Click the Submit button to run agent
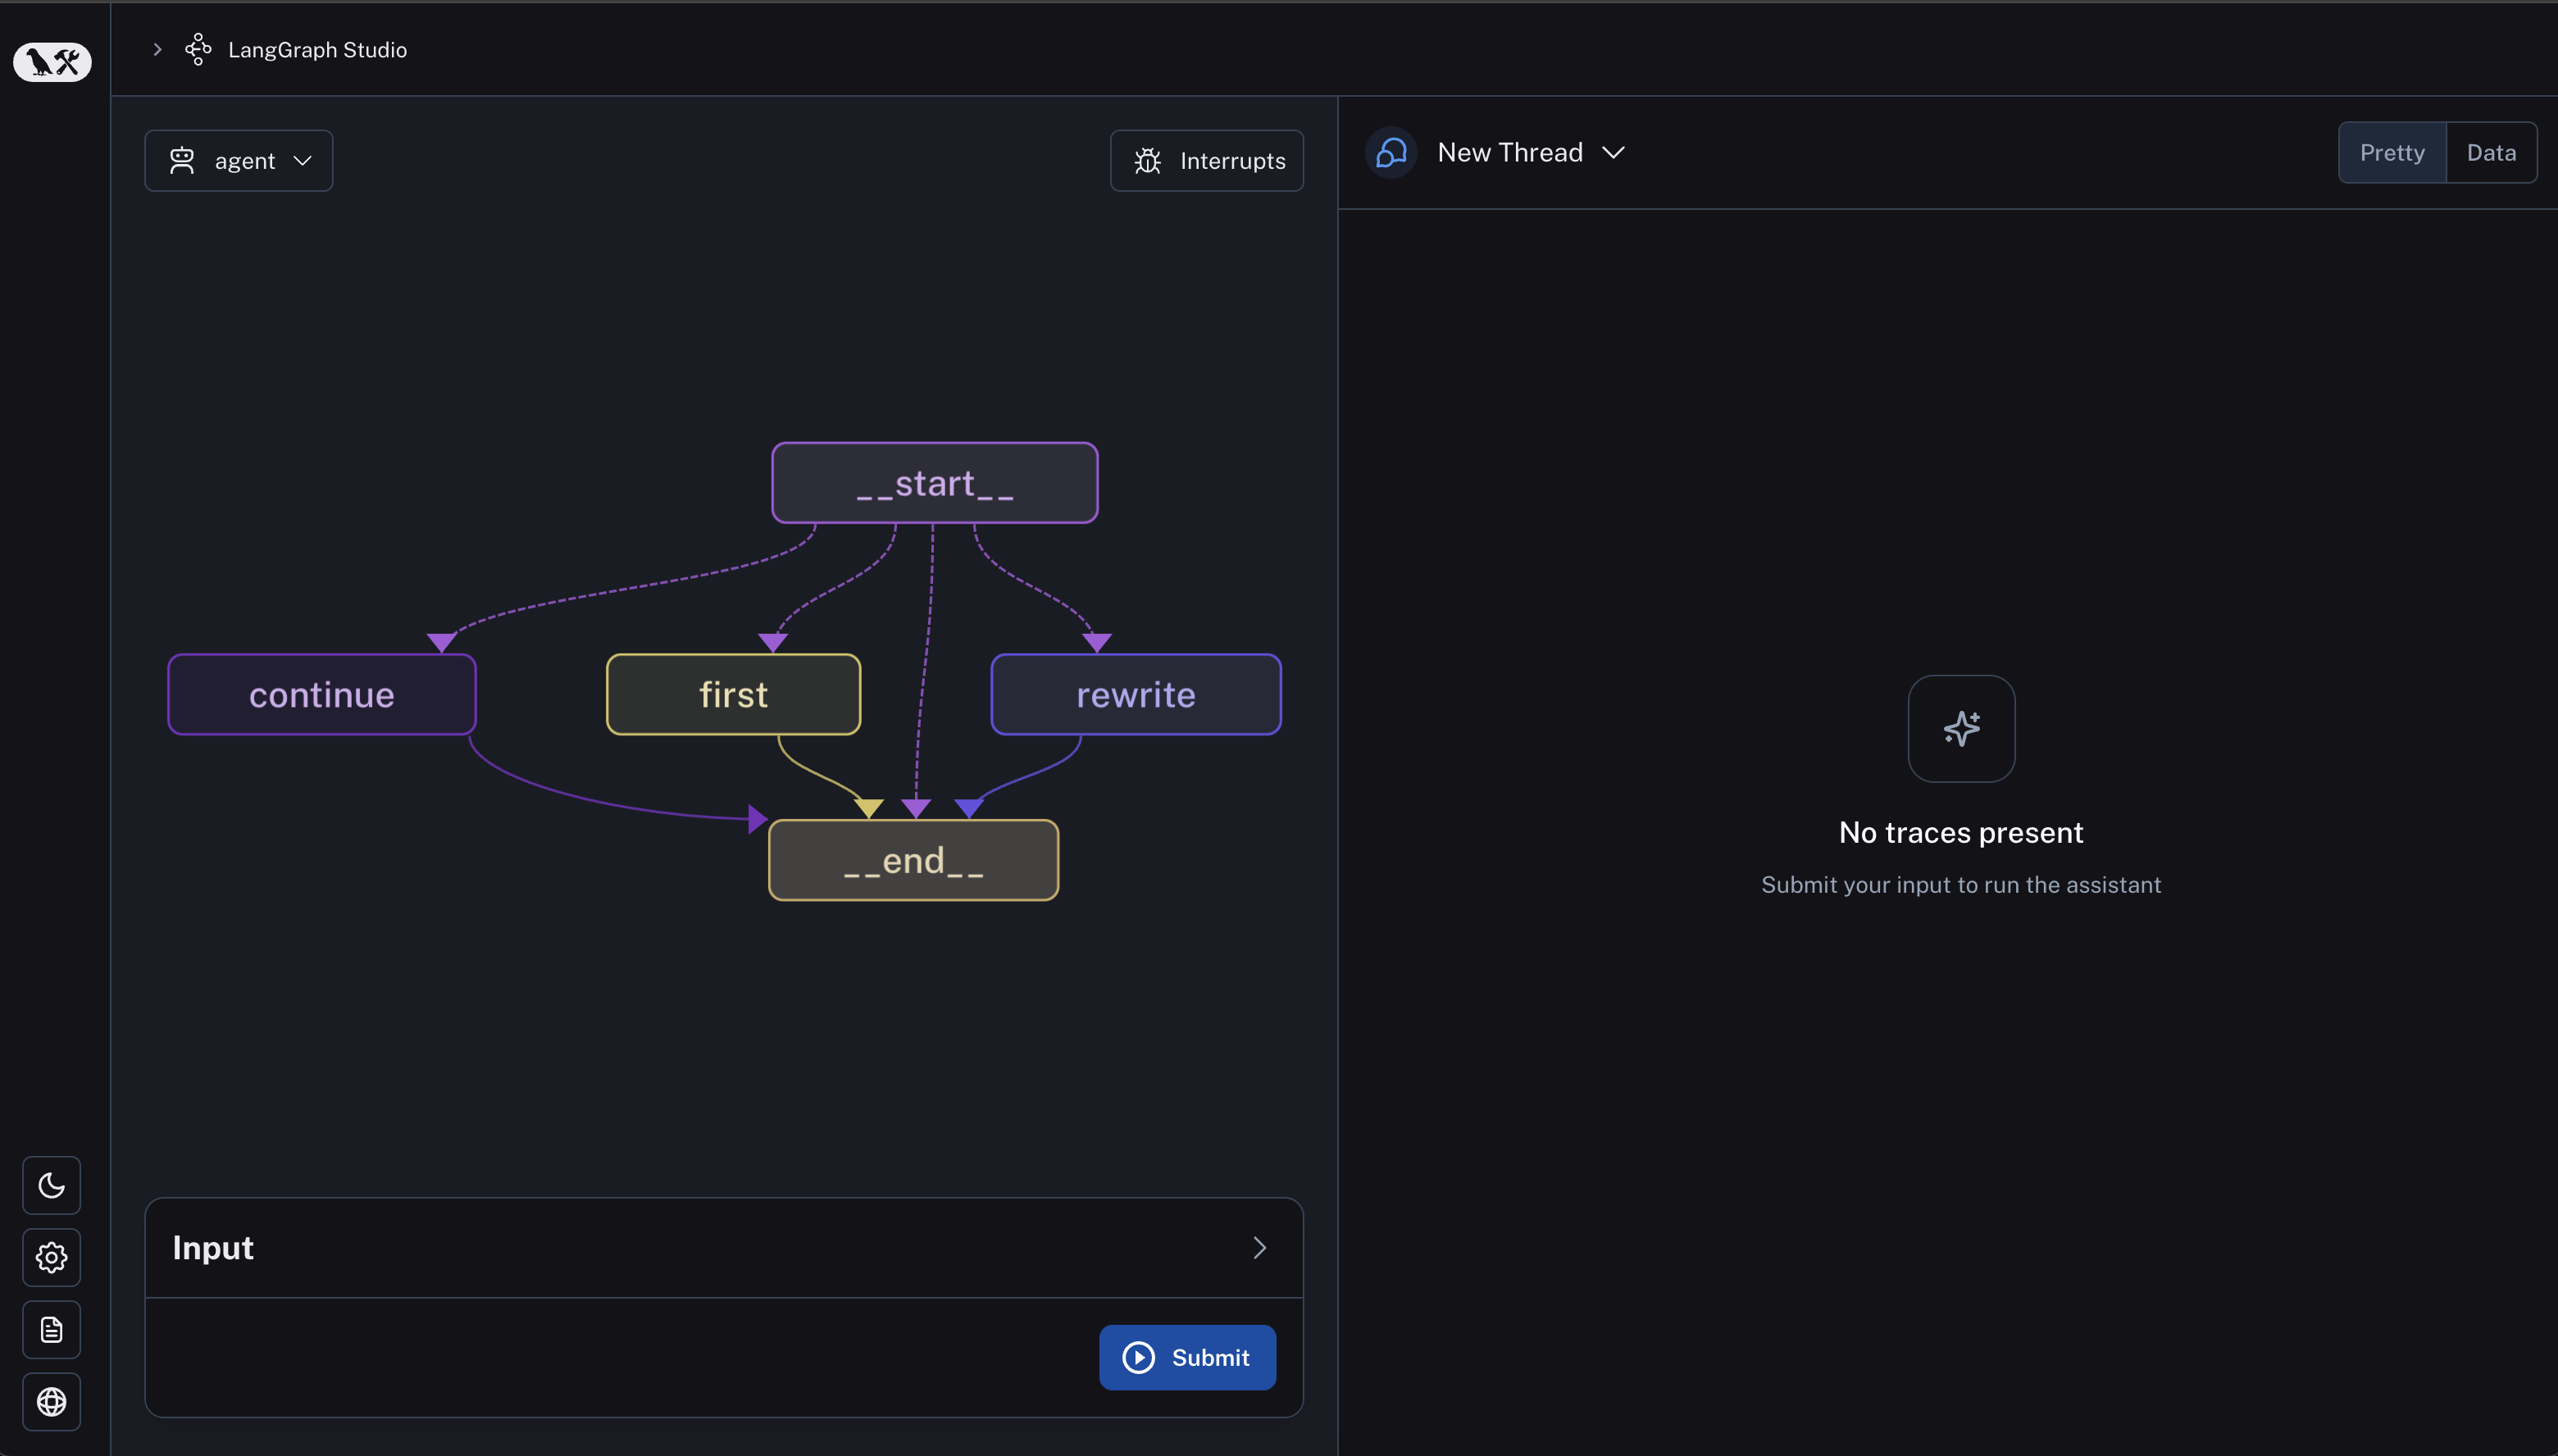This screenshot has width=2558, height=1456. [1188, 1356]
